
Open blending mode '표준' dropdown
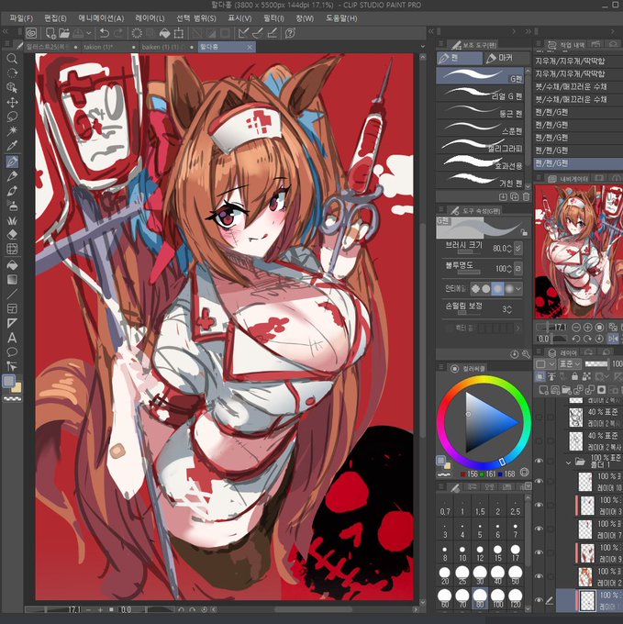(x=570, y=363)
